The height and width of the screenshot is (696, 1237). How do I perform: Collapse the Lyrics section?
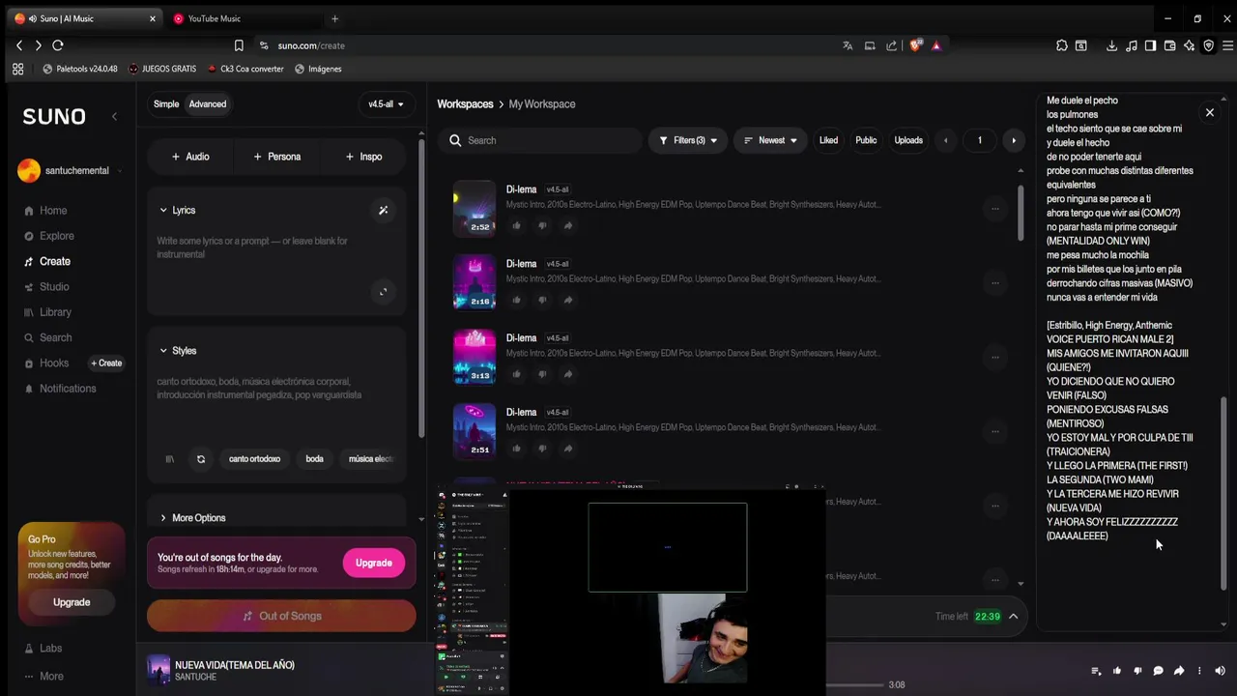coord(178,210)
